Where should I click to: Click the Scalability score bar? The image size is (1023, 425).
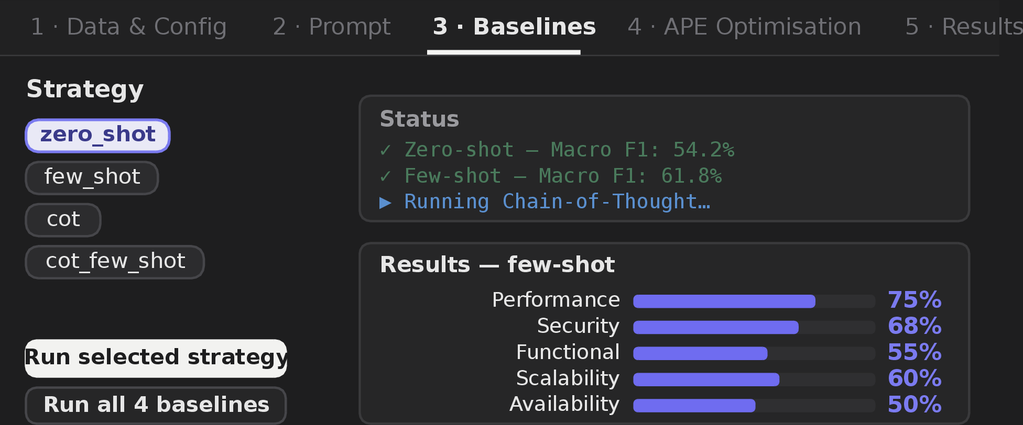(x=754, y=379)
